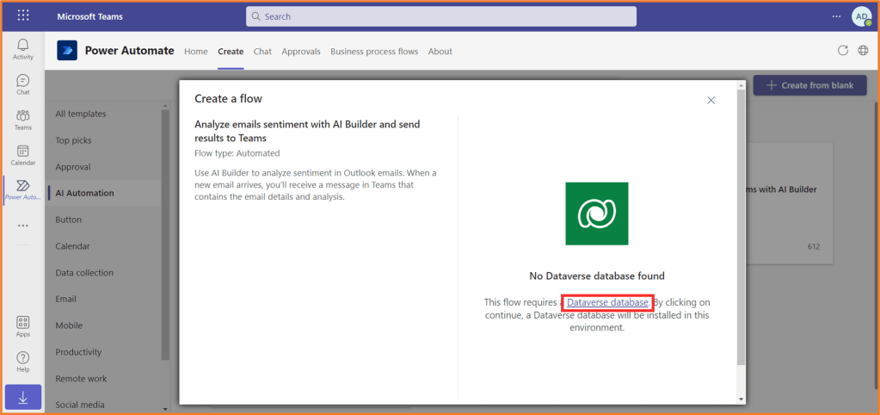Click the app launcher waffle icon
Screen dimensions: 880x415
point(23,15)
